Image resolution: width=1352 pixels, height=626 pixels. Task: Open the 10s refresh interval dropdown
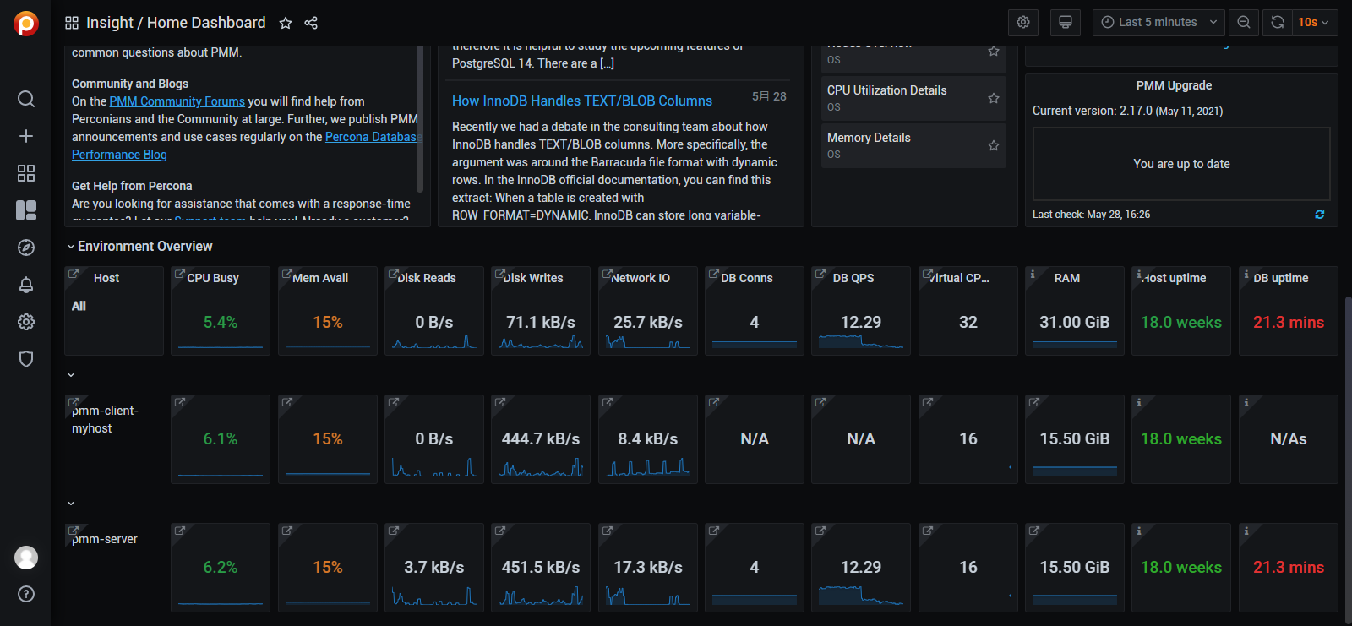[x=1314, y=22]
